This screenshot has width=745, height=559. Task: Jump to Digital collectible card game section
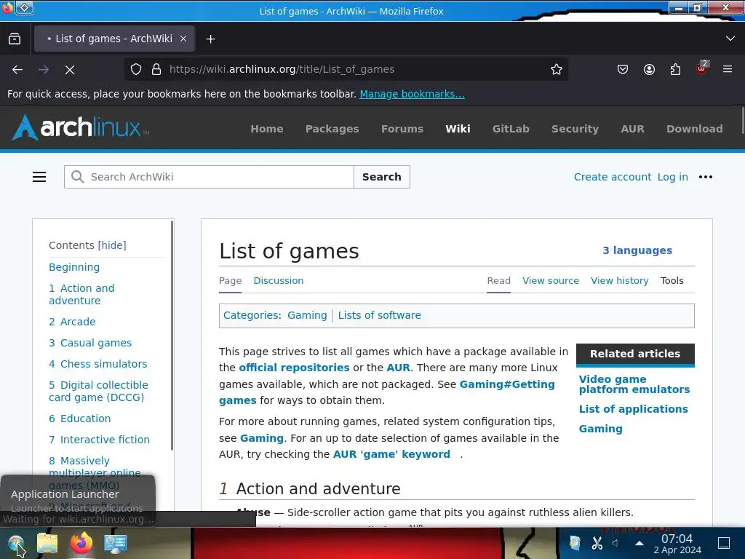tap(98, 391)
